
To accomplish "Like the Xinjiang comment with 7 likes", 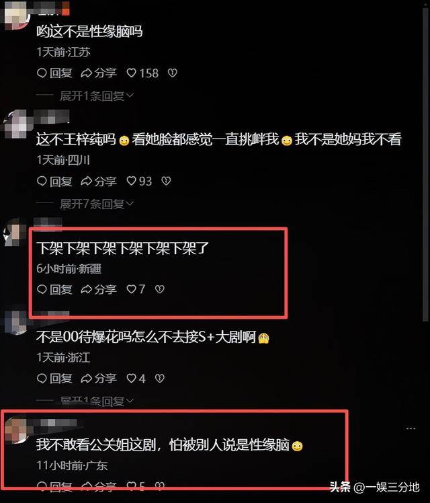I will click(x=136, y=290).
